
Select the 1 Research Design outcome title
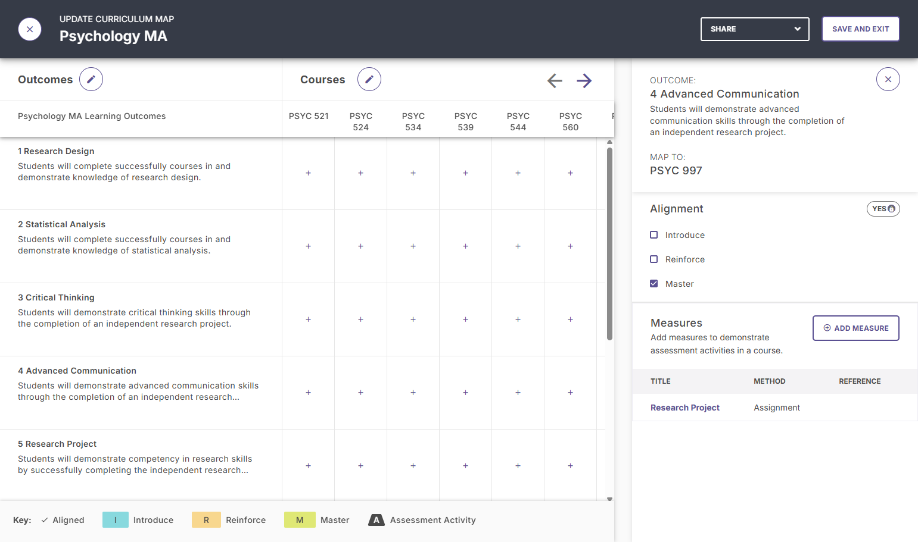tap(56, 151)
